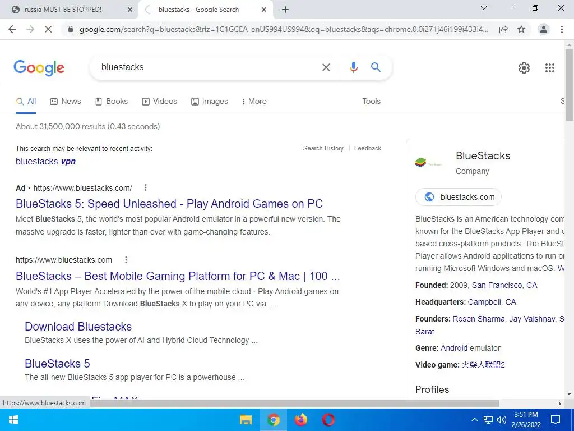Select the All results tab
The image size is (574, 431).
[x=26, y=101]
